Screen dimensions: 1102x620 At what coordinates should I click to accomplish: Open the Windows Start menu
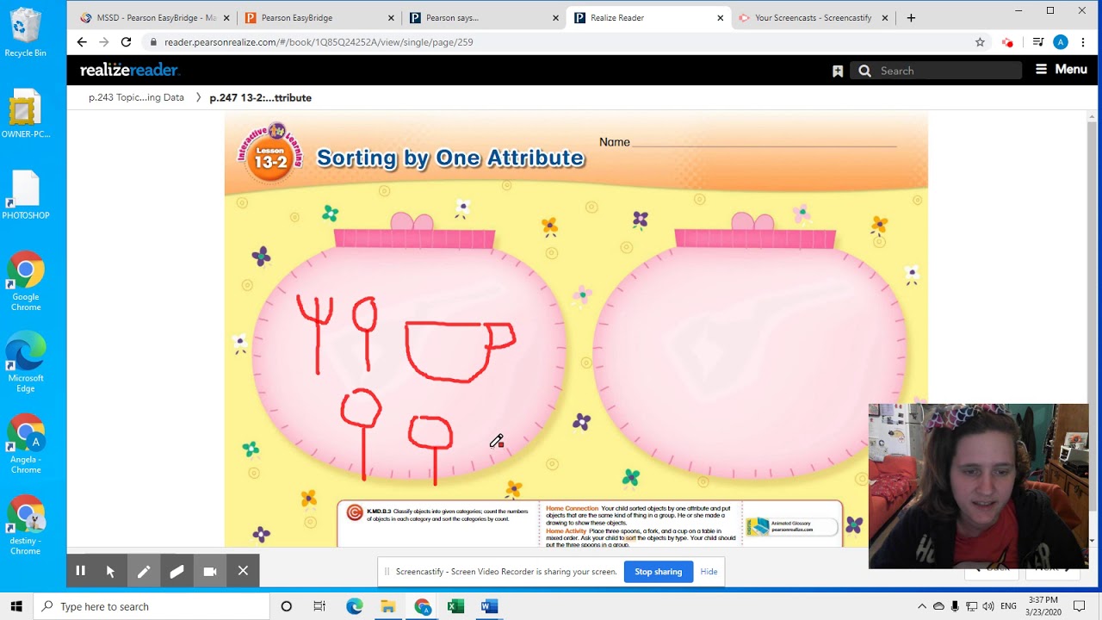(x=16, y=606)
